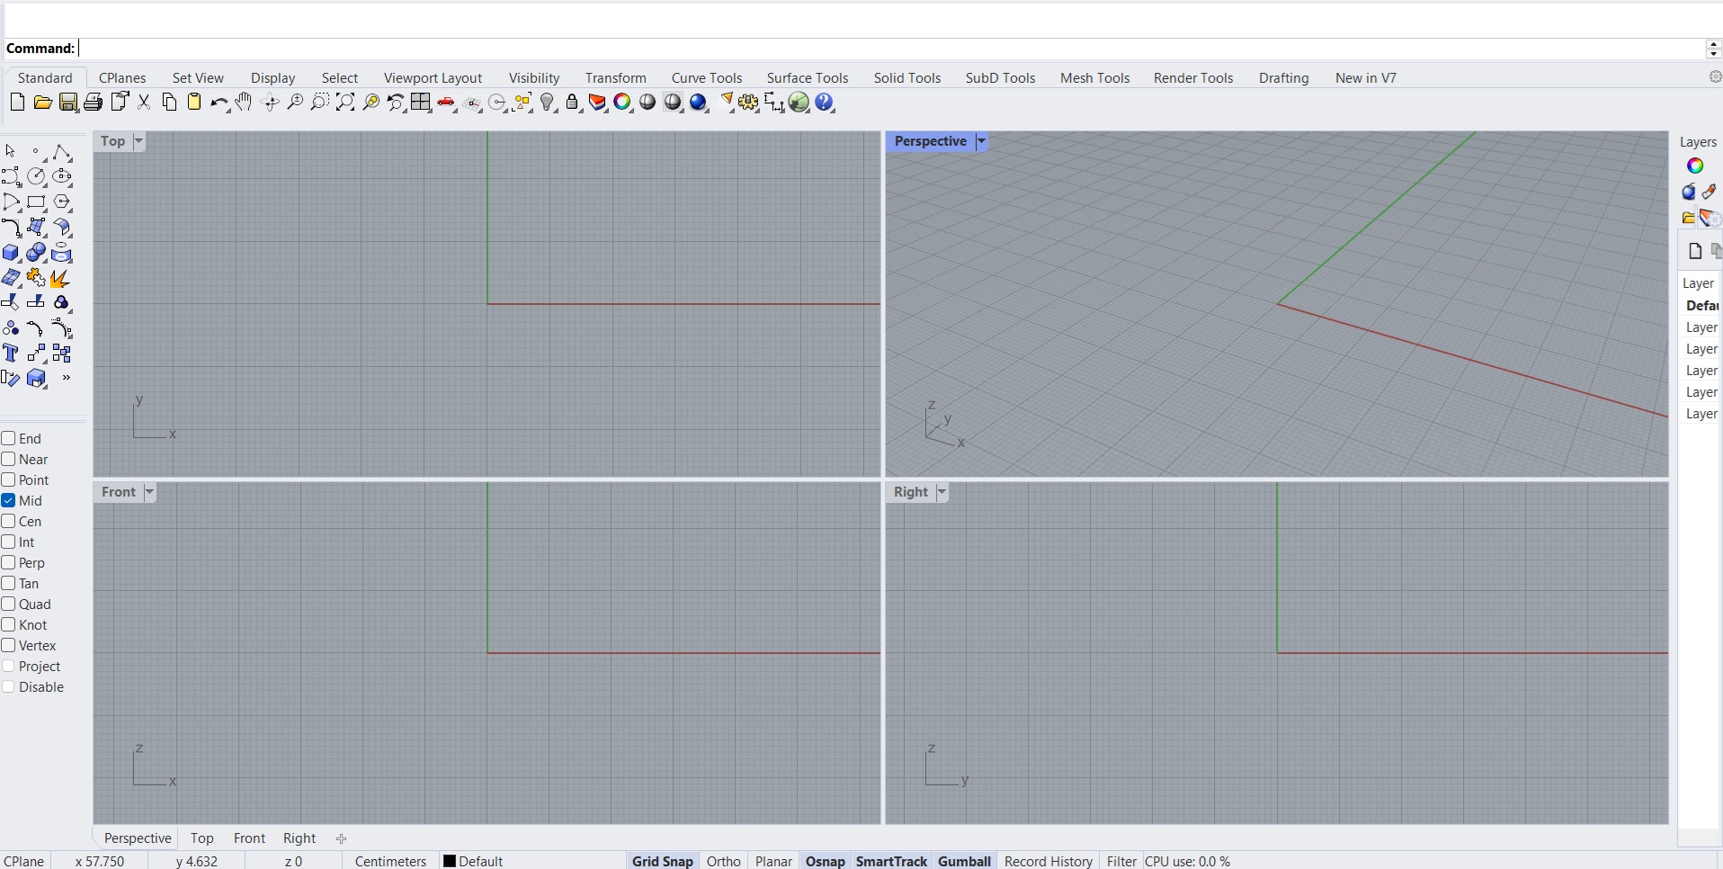Open the Front viewport dropdown arrow
The image size is (1723, 869).
[x=149, y=492]
